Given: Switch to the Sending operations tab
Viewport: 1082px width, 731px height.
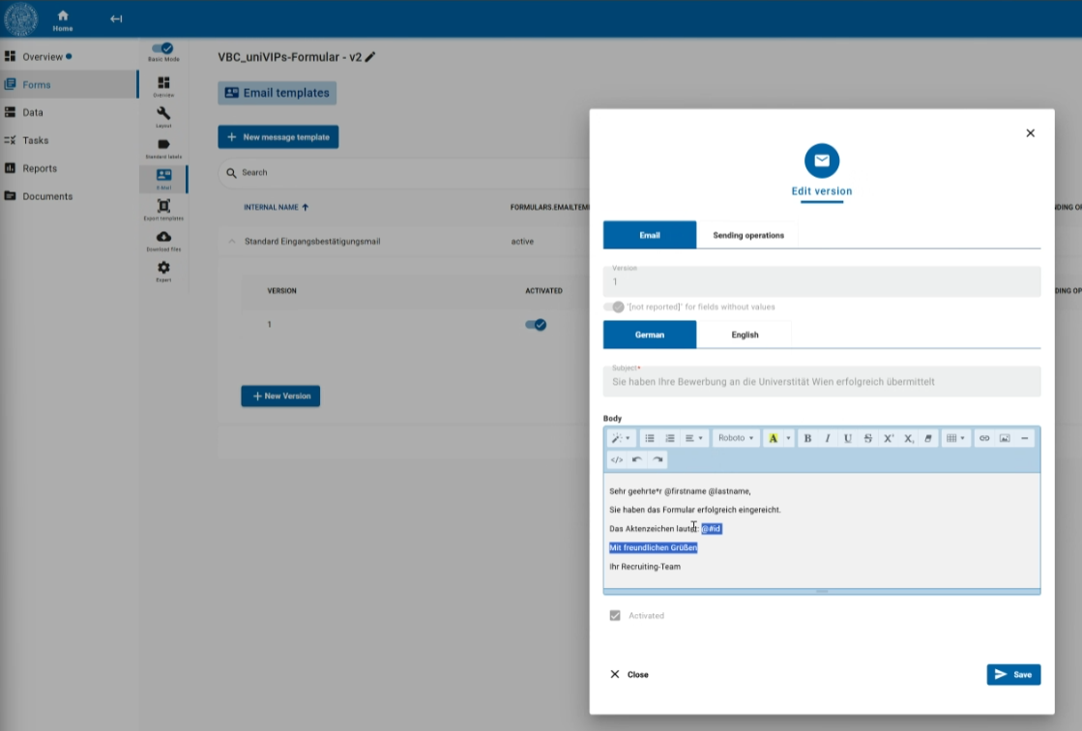Looking at the screenshot, I should point(748,235).
